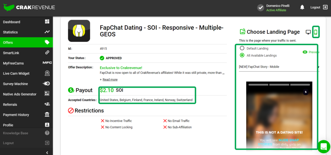Click the Live Cam Widget webcam icon

tap(47, 73)
